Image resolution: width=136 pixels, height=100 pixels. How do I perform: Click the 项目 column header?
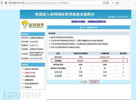(x=58, y=53)
